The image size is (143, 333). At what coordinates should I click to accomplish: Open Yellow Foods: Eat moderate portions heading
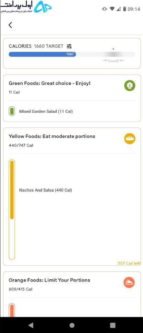click(52, 136)
